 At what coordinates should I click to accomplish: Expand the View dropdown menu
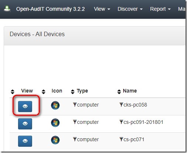(102, 9)
